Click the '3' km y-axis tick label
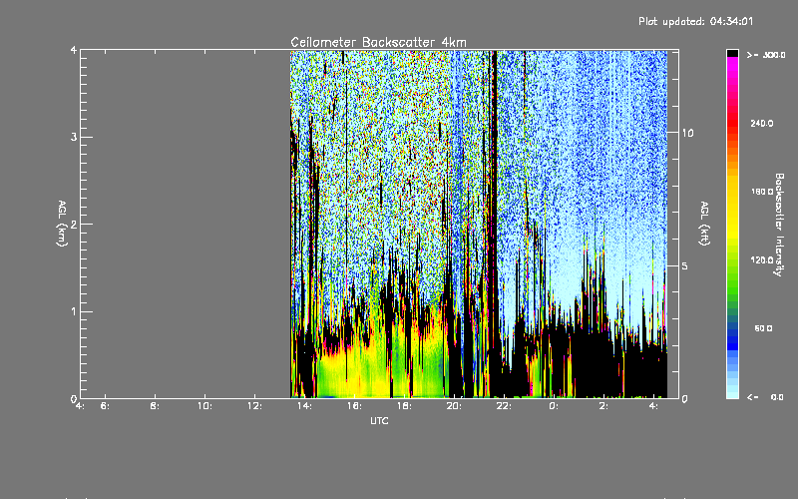Image resolution: width=798 pixels, height=499 pixels. coord(74,137)
